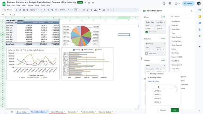Open the toolbar's three-dot more options
Viewport: 203px width, 114px height.
[x=114, y=10]
